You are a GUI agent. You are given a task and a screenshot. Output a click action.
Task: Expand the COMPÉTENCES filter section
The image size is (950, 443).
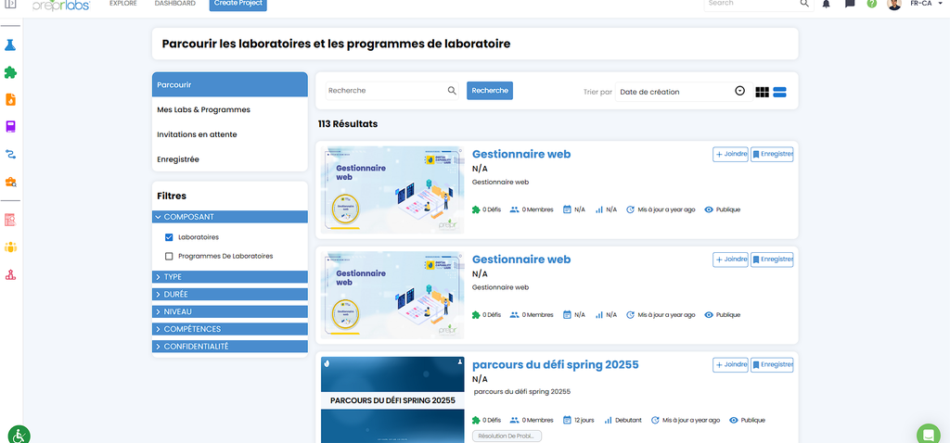[x=230, y=329]
